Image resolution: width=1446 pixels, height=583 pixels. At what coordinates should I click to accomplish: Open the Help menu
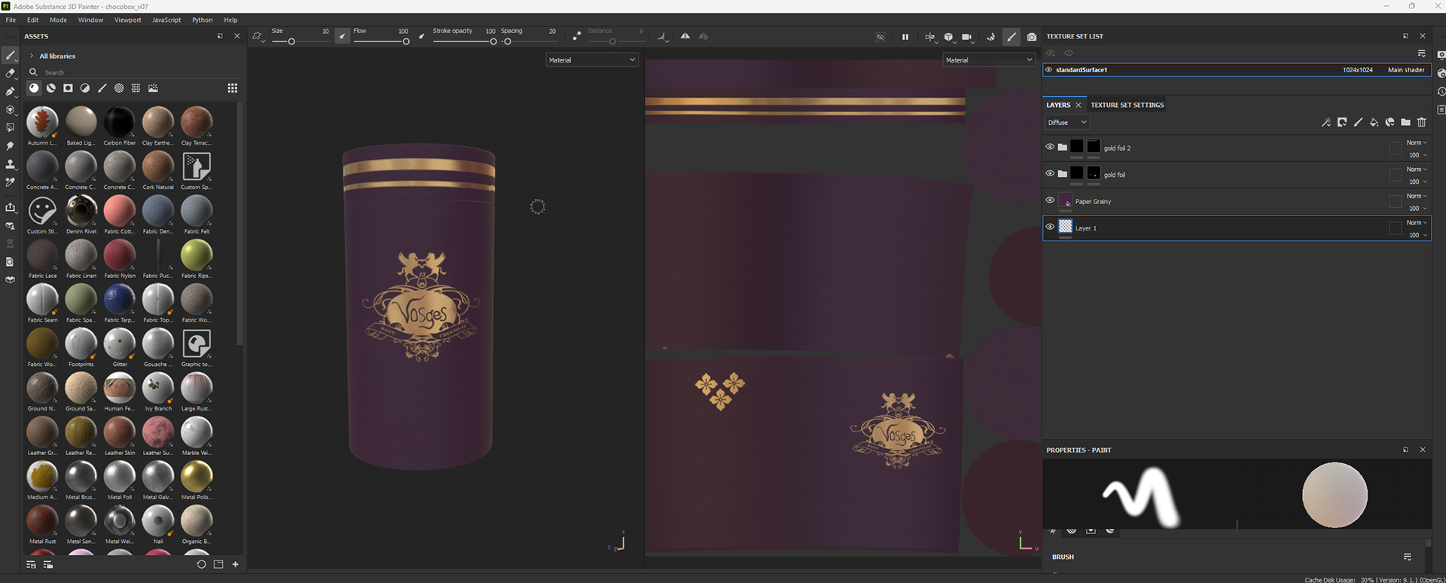click(230, 20)
